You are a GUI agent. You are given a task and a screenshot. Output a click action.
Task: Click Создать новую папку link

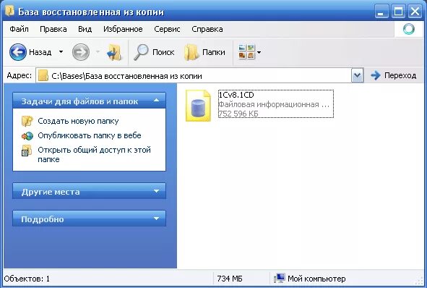78,121
